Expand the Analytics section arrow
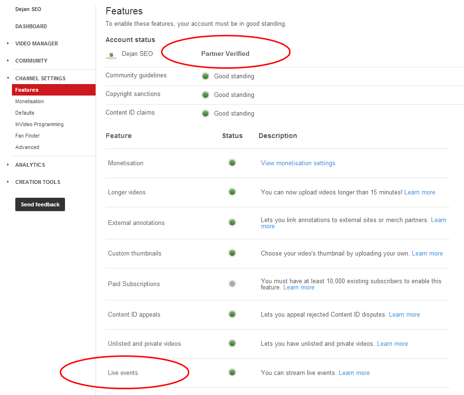Viewport: 464px width, 395px height. (8, 164)
